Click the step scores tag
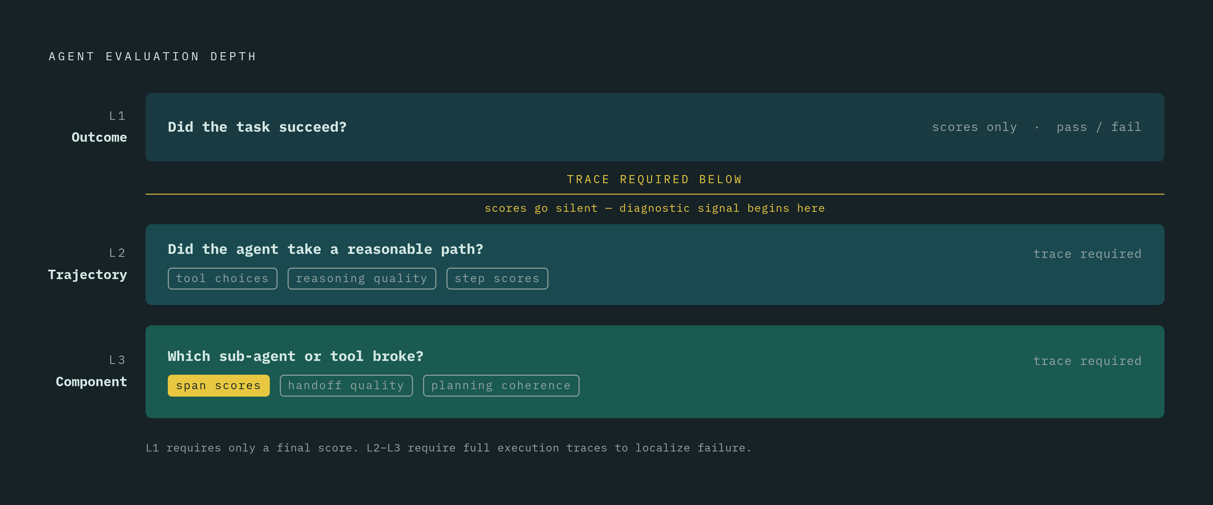The width and height of the screenshot is (1213, 505). click(x=497, y=279)
